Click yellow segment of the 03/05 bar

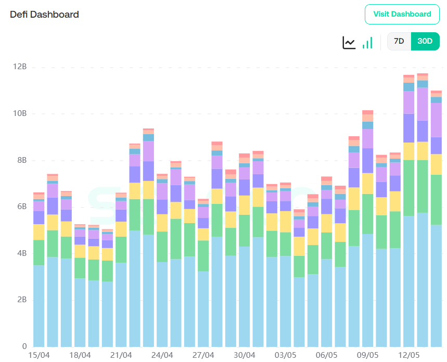pos(286,221)
